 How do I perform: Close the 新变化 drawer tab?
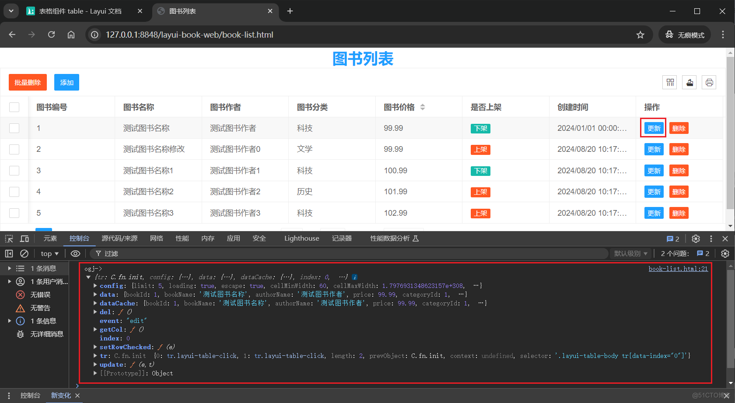77,396
